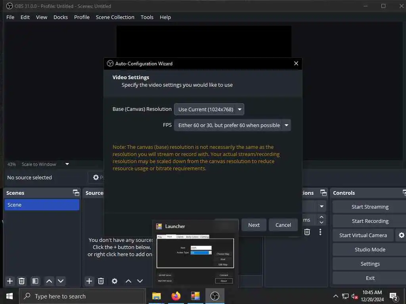Expand Scale to Window preview scaling dropdown
Viewport: 406px width, 304px height.
point(67,164)
